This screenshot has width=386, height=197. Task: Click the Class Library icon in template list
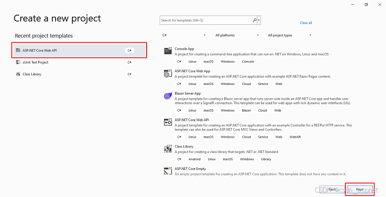click(x=168, y=148)
